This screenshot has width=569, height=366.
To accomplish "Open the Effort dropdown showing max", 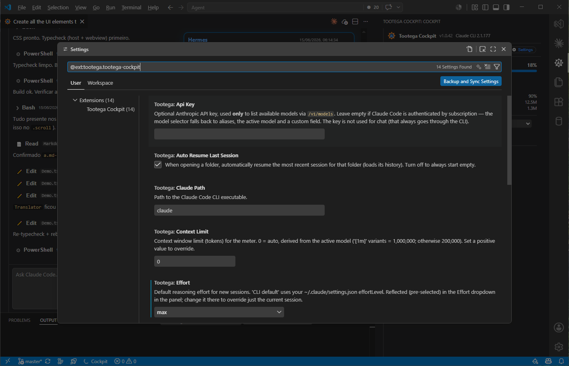I will (x=219, y=312).
